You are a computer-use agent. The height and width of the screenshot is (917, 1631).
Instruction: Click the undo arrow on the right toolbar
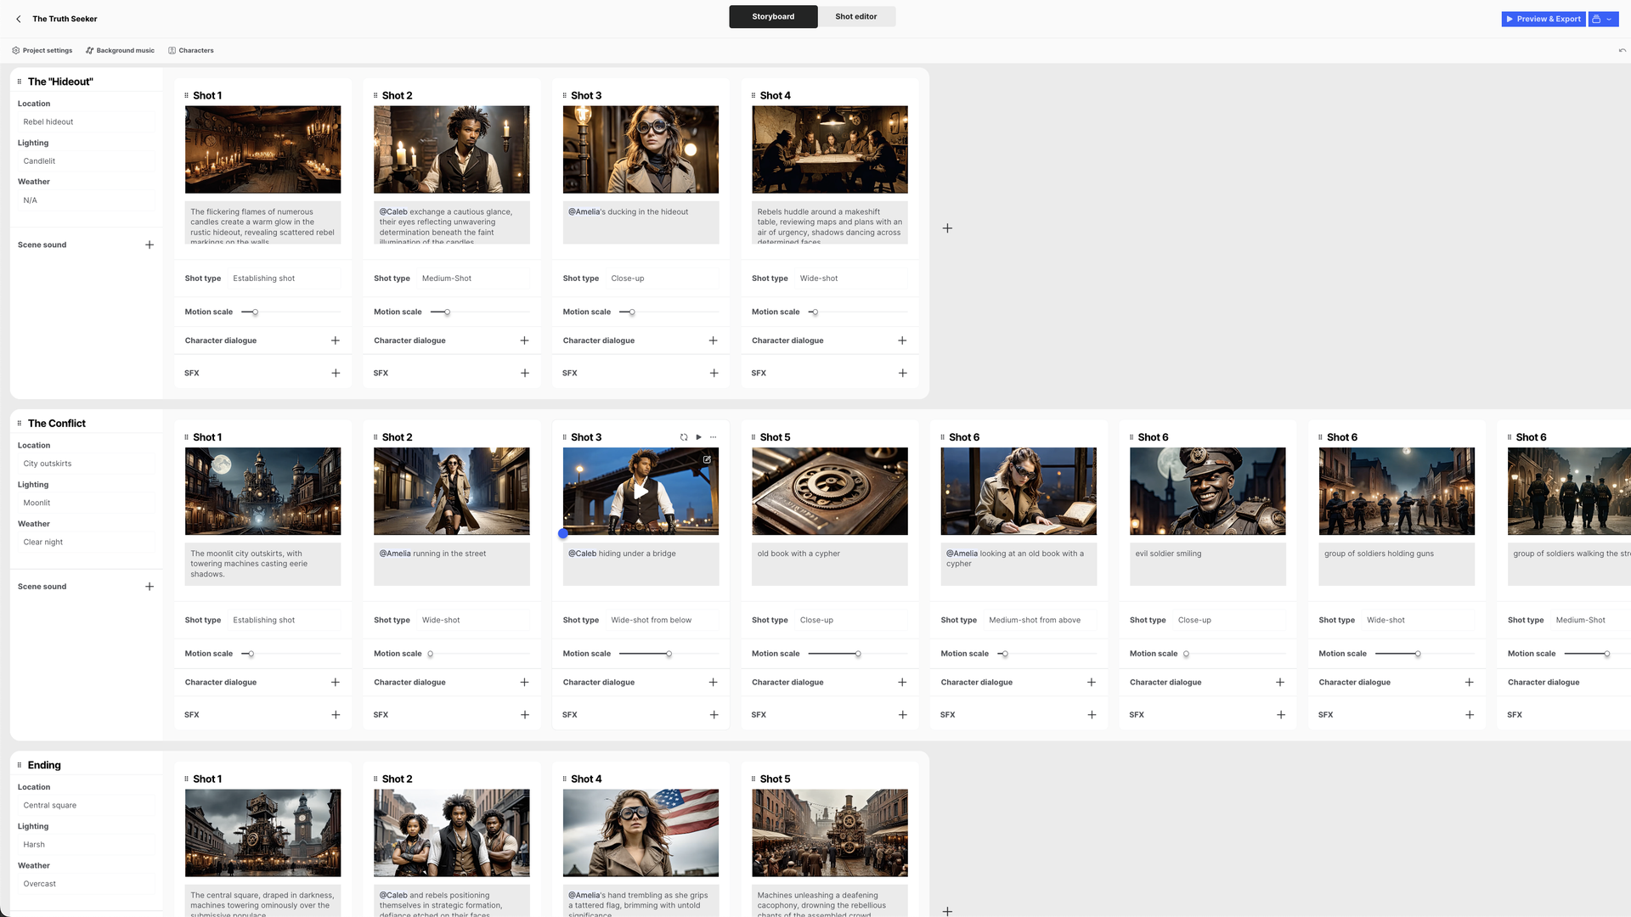(1622, 50)
